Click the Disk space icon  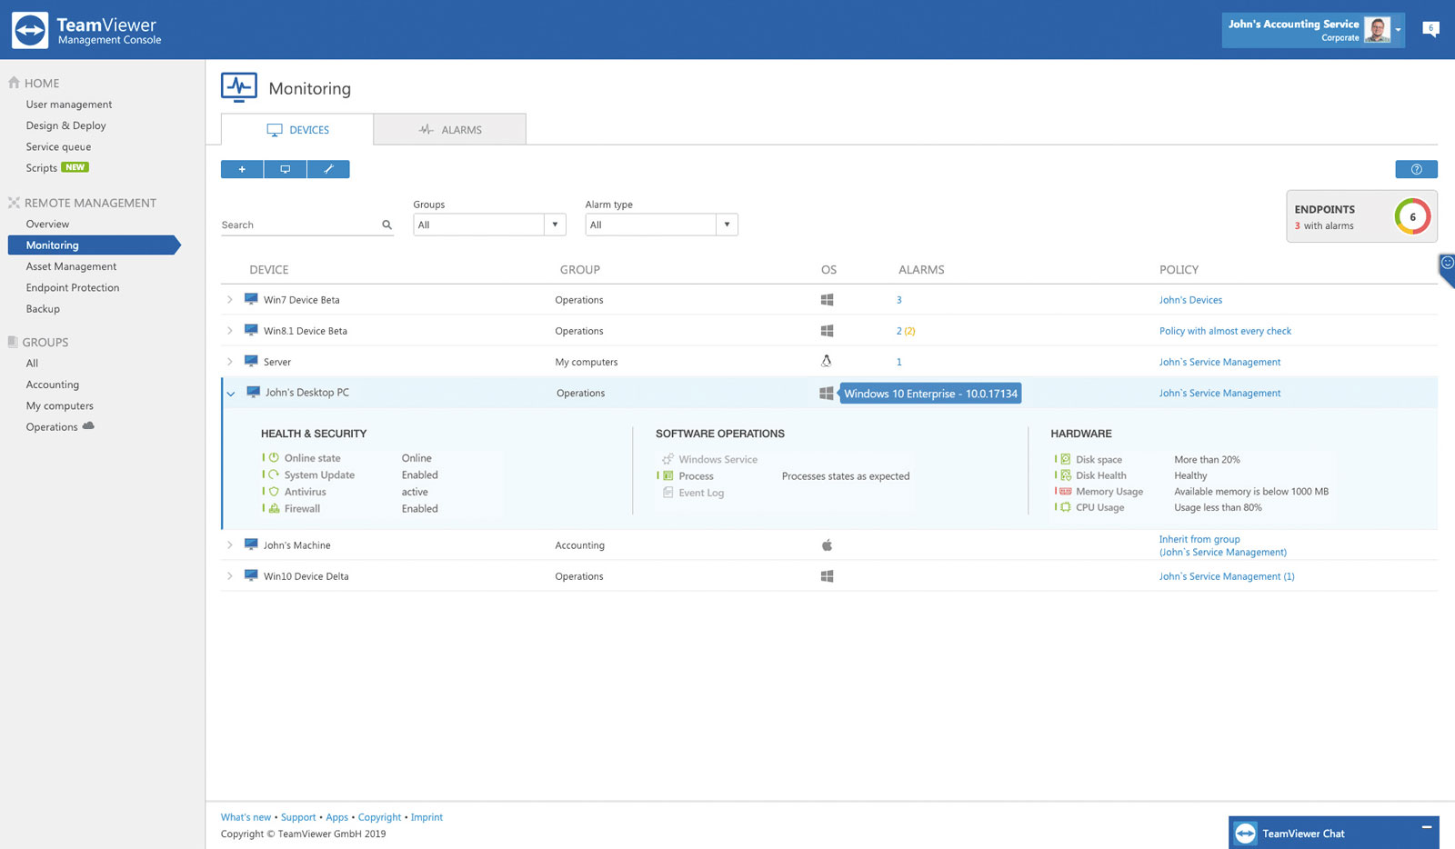(x=1066, y=459)
